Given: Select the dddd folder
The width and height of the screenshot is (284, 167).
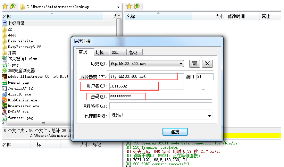Looking at the screenshot, I should coord(9,35).
